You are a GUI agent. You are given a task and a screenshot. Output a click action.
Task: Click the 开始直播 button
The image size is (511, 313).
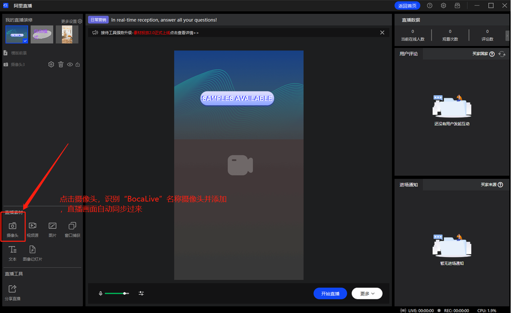[330, 293]
